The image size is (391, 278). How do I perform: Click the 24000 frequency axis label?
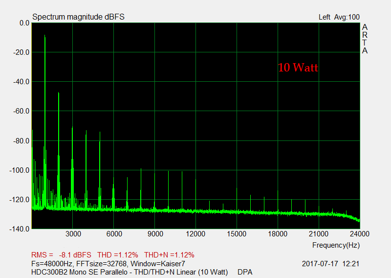(360, 234)
